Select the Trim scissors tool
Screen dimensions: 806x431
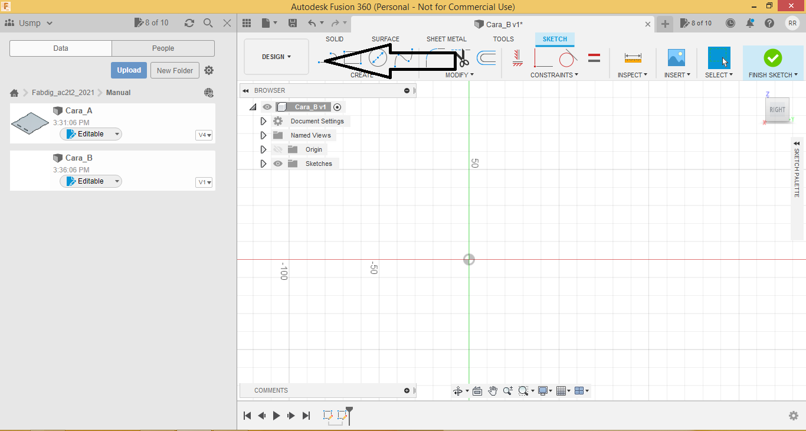coord(462,58)
